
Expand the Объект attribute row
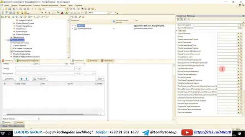[72, 26]
